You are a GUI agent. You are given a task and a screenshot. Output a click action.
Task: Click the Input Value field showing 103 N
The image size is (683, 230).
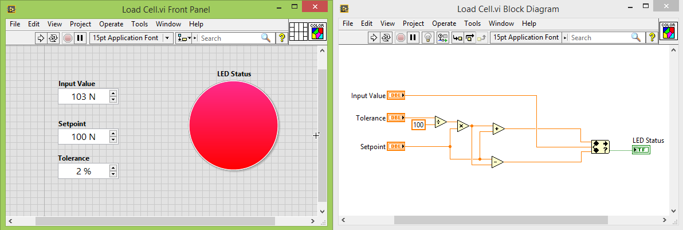coord(84,96)
